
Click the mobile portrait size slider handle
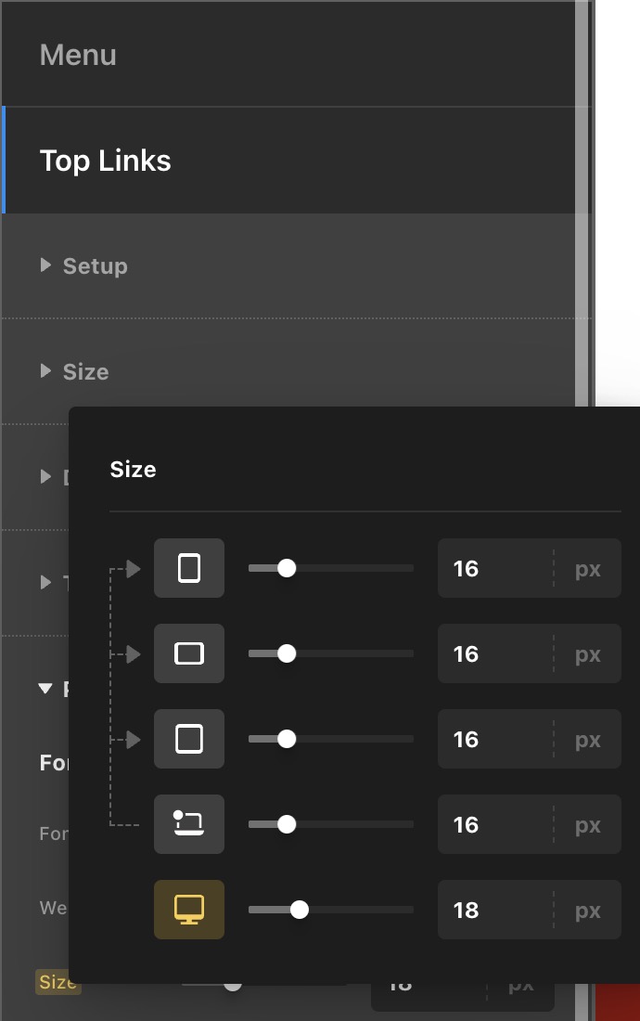pos(287,568)
